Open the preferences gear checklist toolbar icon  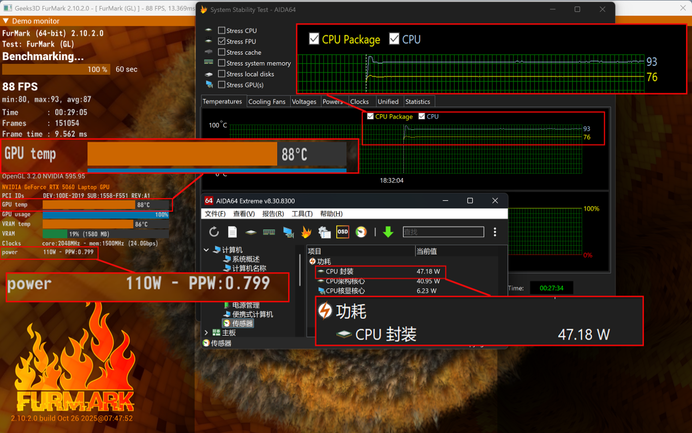[325, 232]
